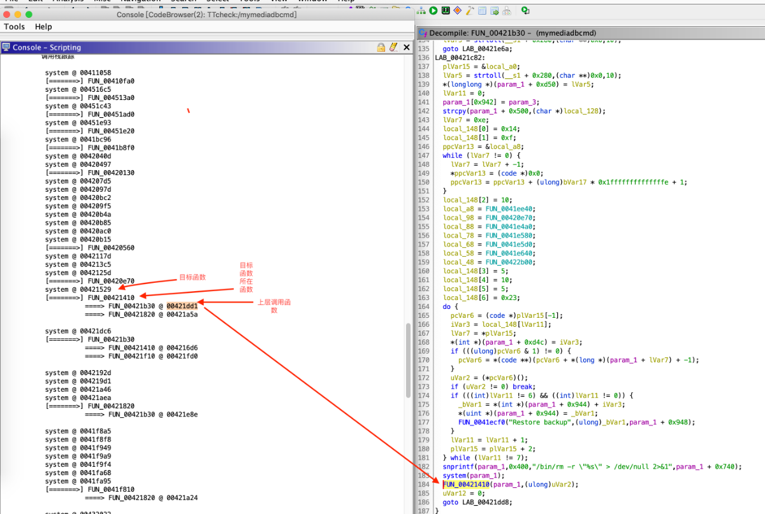Click the Console vertical scrollbar thumb
This screenshot has height=514, width=765.
(x=408, y=361)
